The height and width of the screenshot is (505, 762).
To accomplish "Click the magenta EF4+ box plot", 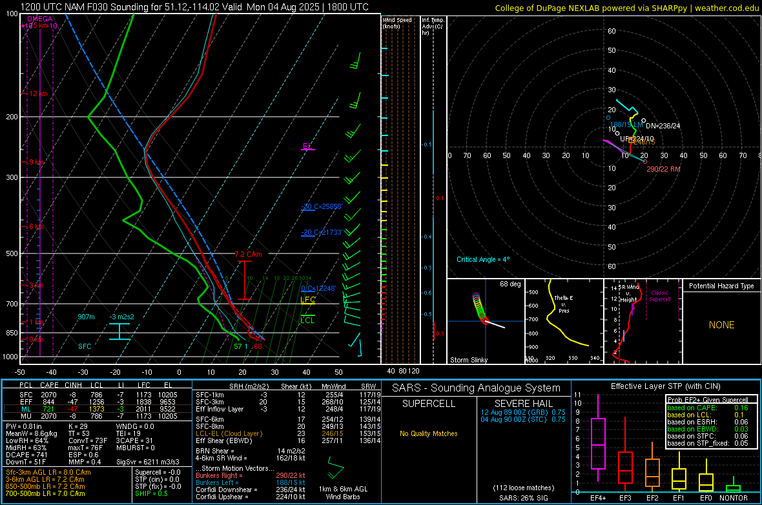I will click(598, 438).
